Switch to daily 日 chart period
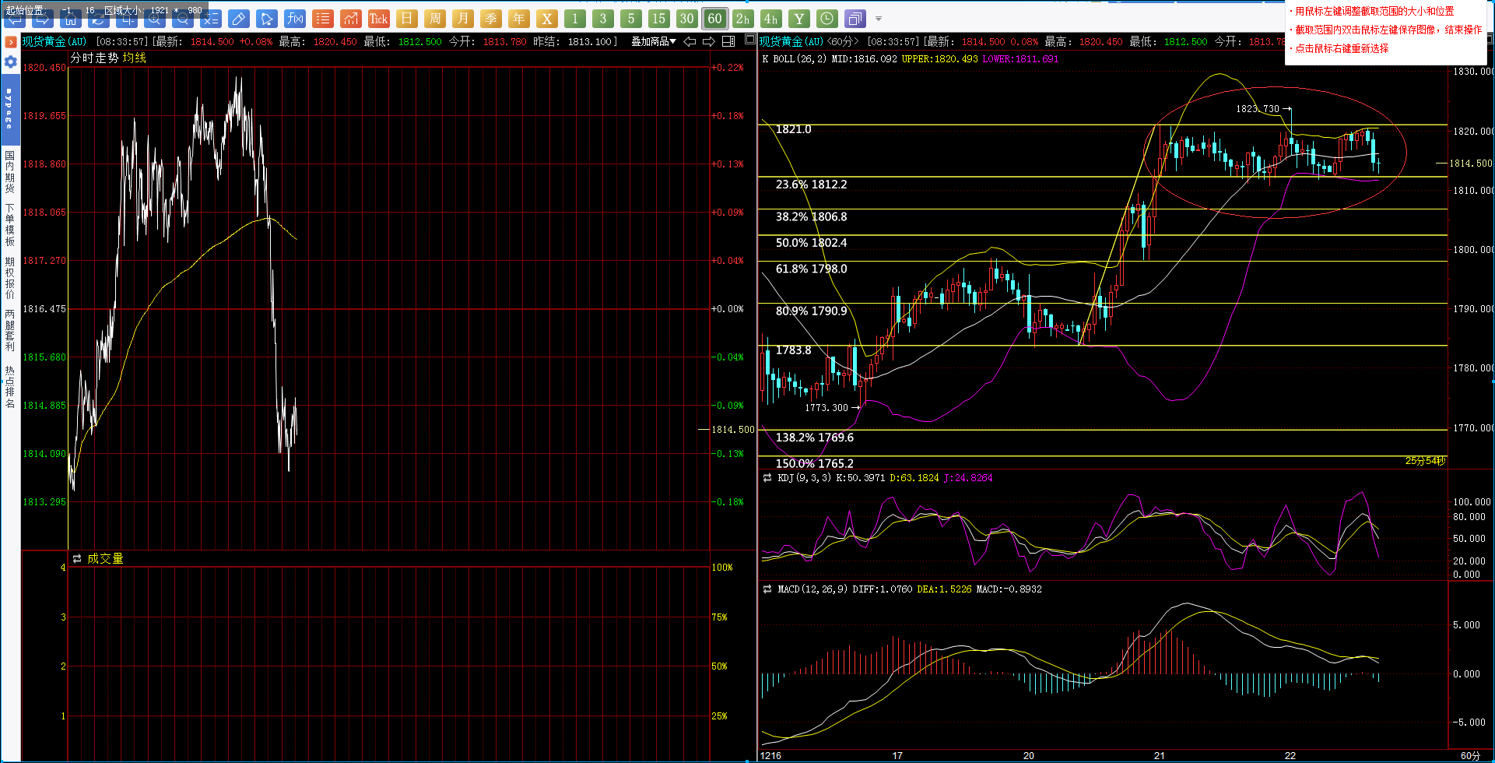Screen dimensions: 1495x763 coord(407,19)
